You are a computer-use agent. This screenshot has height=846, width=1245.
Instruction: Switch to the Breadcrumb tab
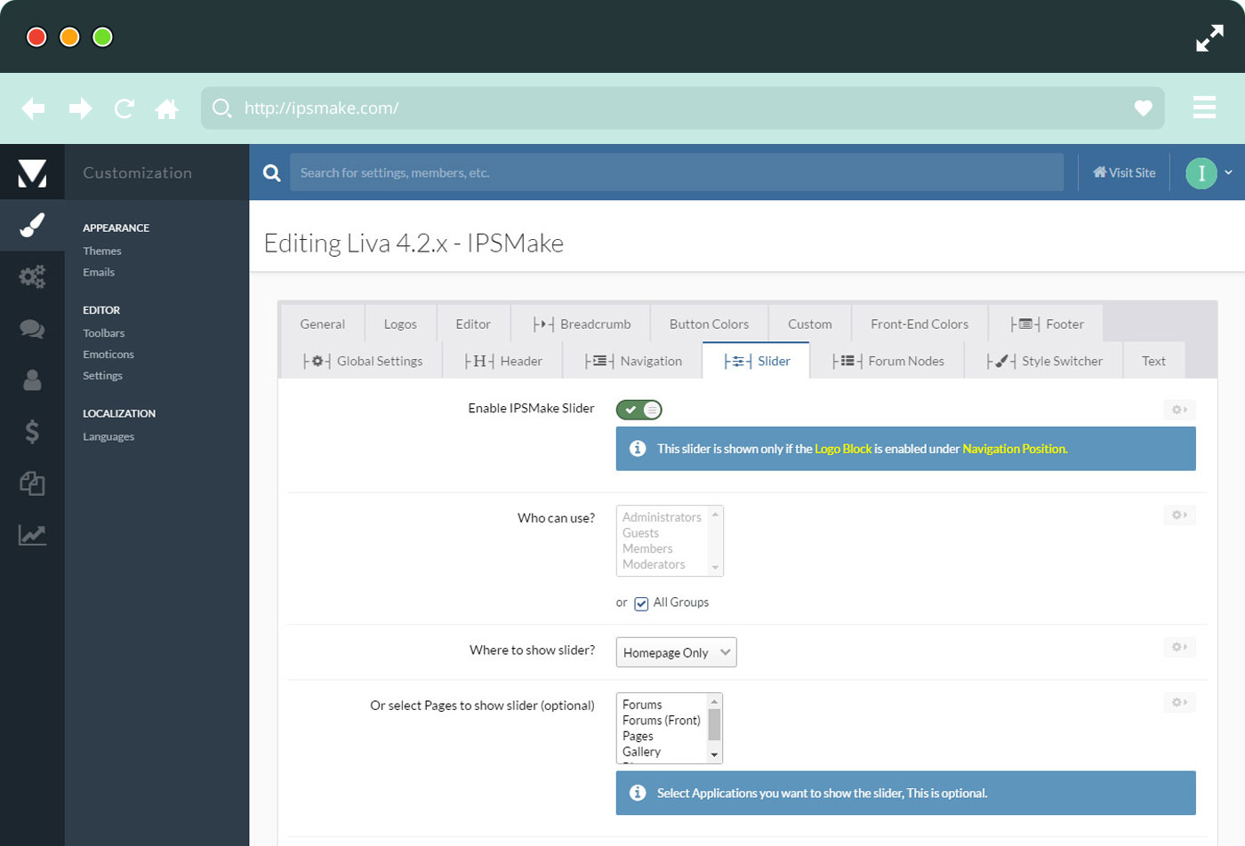[x=582, y=324]
